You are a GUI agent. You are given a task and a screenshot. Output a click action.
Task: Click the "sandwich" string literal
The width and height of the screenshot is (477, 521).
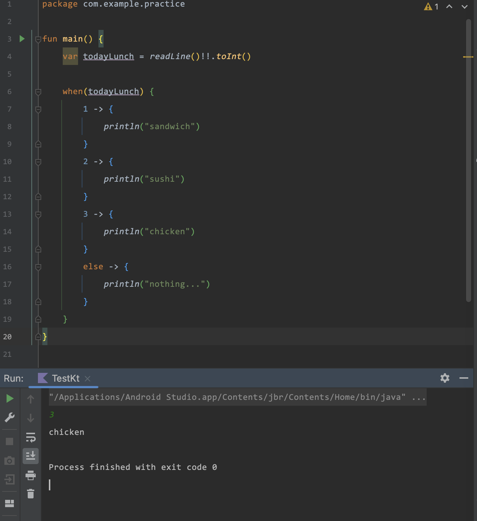170,126
